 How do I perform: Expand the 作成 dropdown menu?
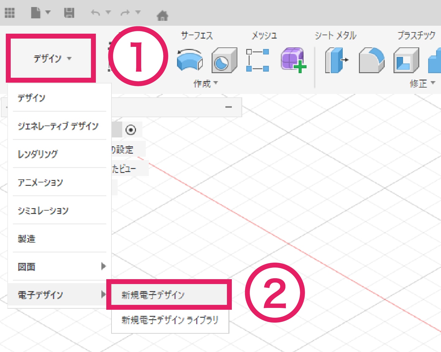205,83
